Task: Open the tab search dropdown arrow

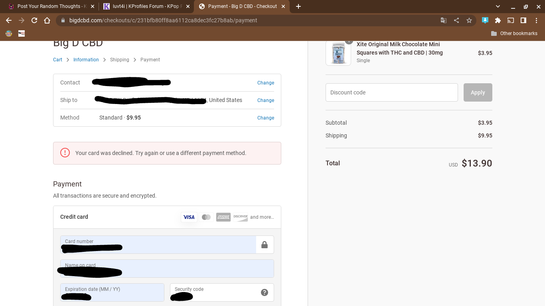Action: pyautogui.click(x=498, y=6)
